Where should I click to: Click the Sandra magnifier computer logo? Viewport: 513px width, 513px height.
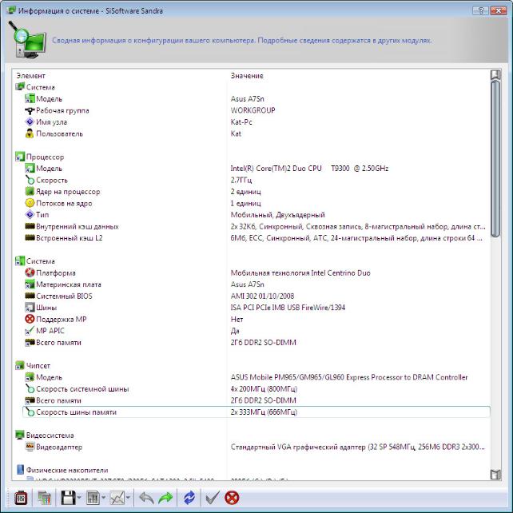pyautogui.click(x=27, y=40)
